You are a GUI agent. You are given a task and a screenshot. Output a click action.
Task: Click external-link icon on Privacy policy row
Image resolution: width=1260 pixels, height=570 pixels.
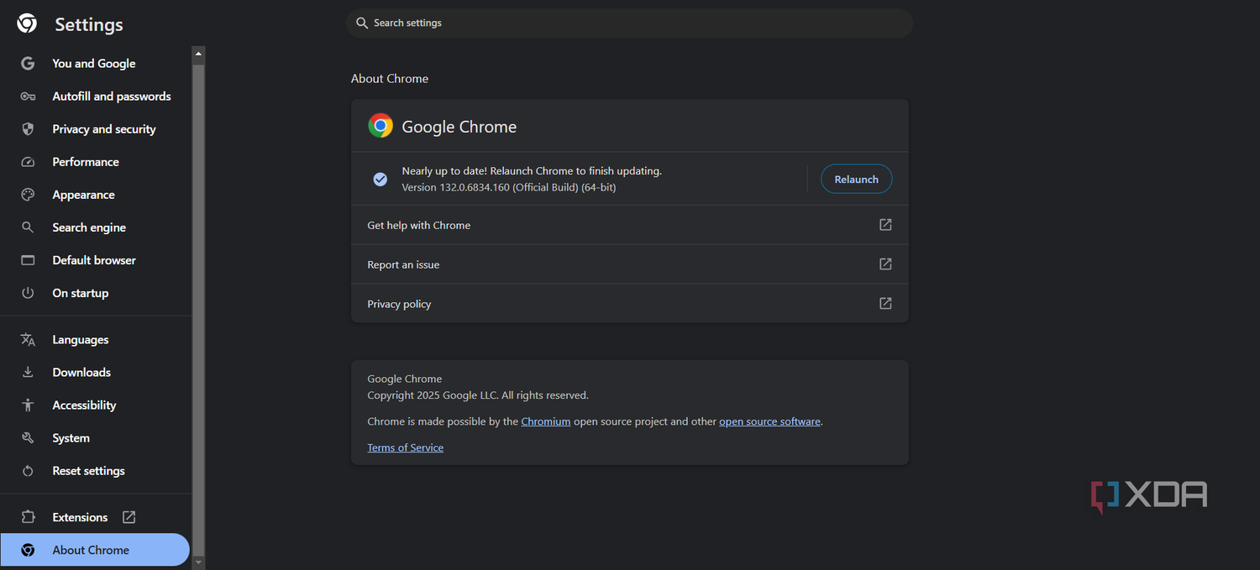[885, 304]
